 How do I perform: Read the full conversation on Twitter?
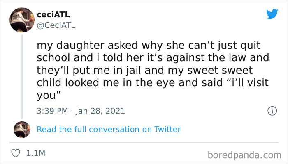coord(109,129)
